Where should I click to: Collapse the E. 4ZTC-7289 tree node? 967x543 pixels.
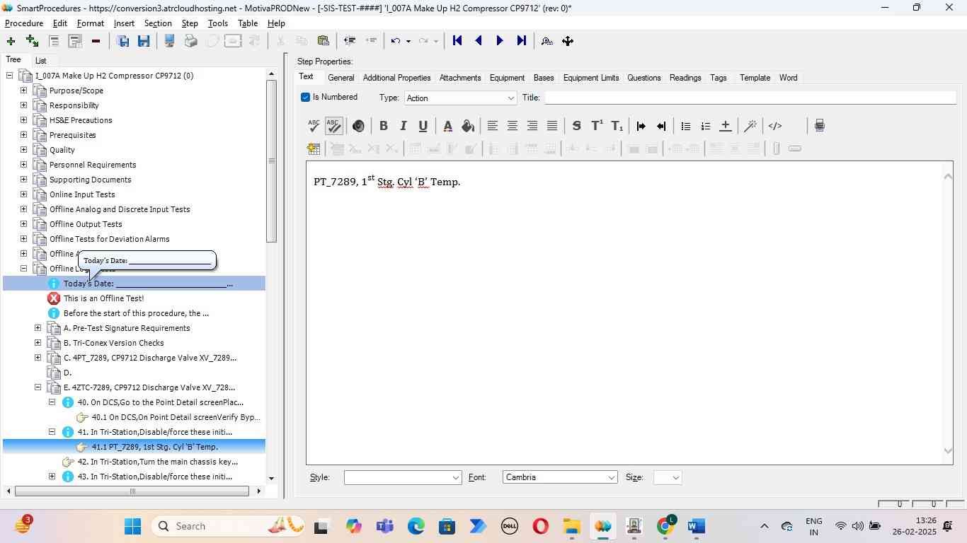38,387
